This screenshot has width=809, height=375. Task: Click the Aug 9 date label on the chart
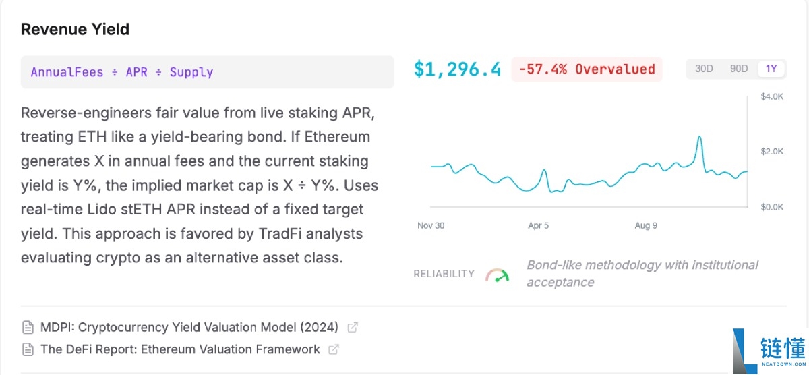pyautogui.click(x=646, y=225)
